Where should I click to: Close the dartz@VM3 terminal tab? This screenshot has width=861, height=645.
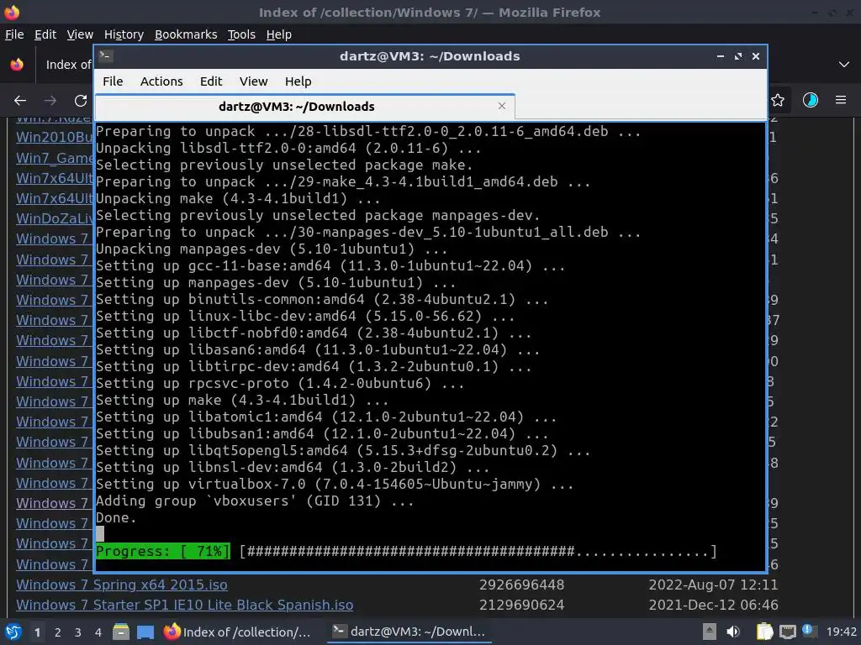pos(502,106)
